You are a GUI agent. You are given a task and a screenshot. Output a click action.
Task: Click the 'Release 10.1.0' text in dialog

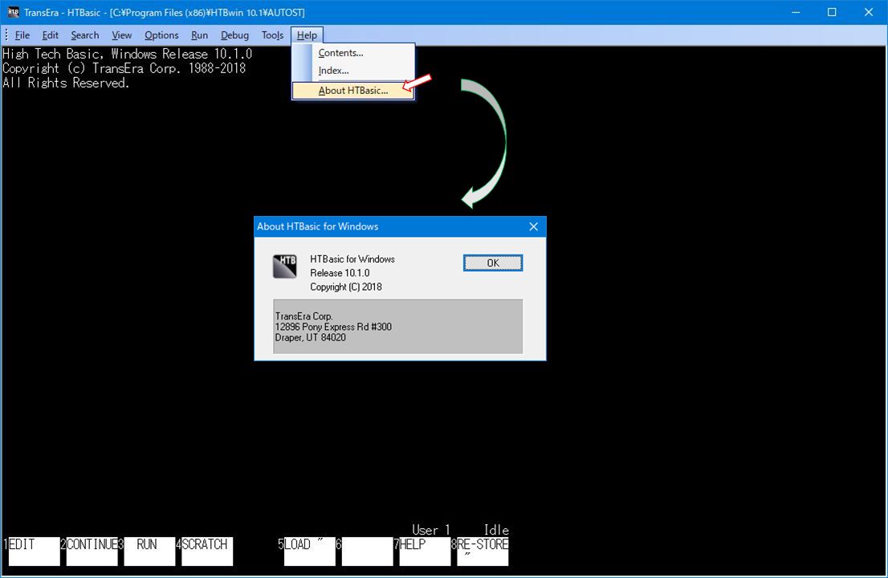pos(340,273)
